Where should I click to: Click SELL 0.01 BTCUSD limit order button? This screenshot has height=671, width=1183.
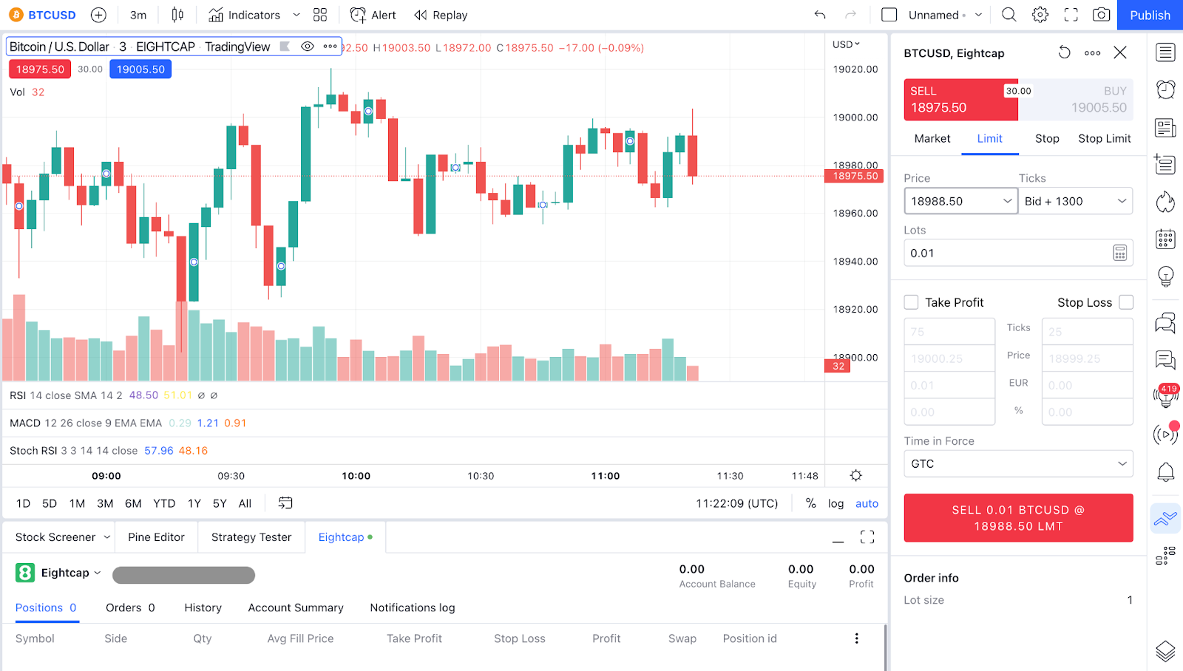1019,518
